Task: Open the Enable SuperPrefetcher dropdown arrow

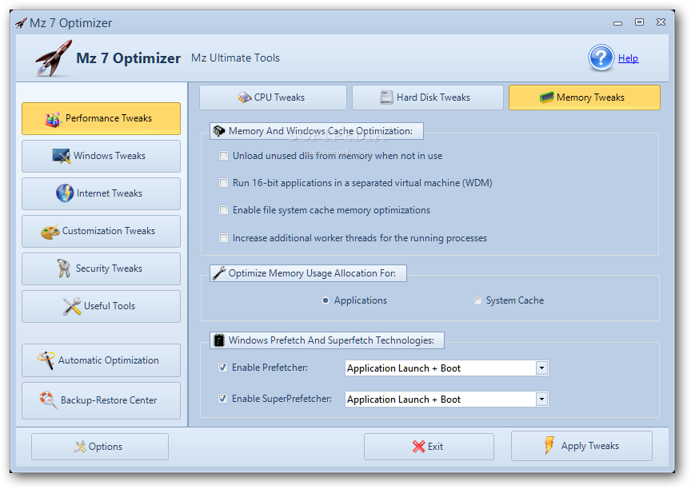Action: point(541,400)
